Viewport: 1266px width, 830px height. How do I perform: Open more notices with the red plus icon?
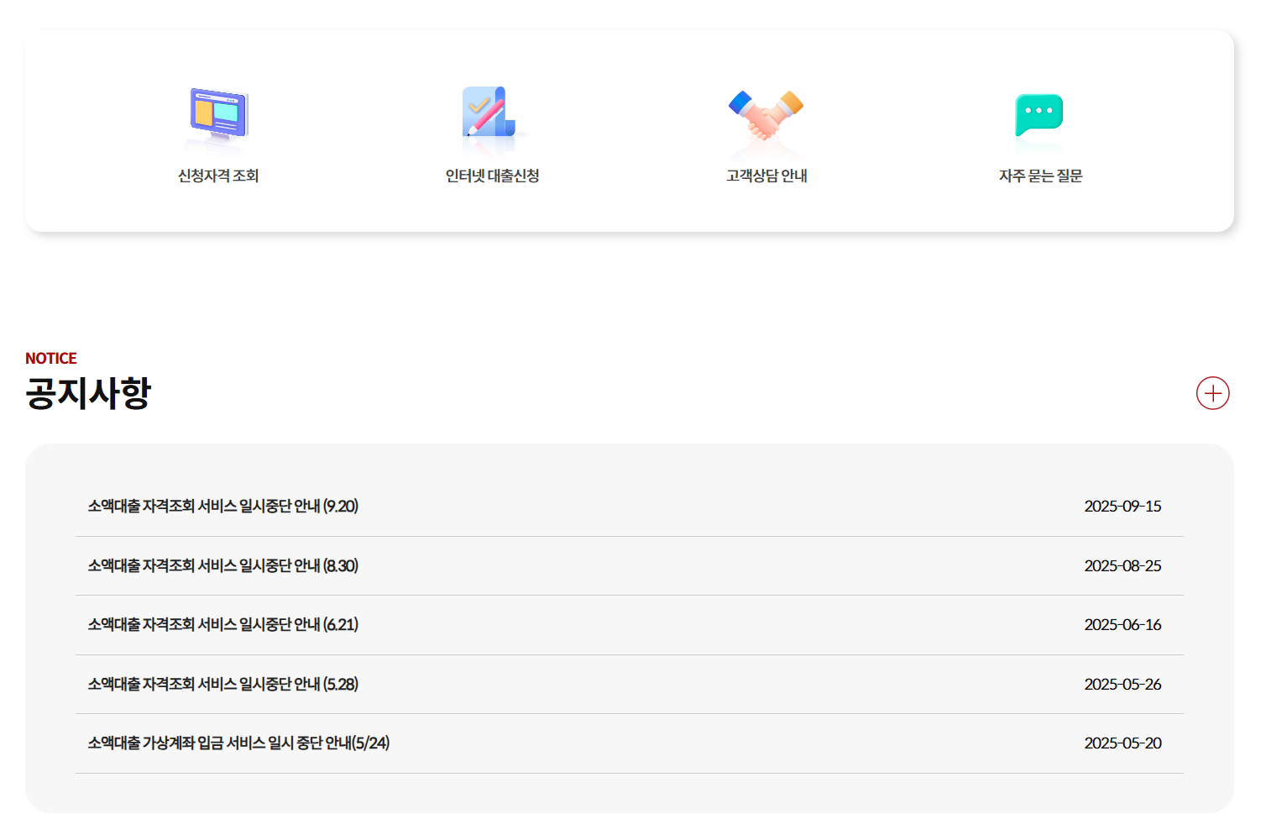coord(1212,393)
